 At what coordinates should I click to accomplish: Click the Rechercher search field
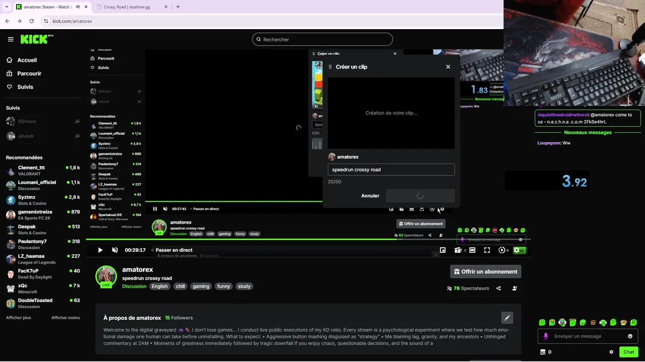(322, 39)
